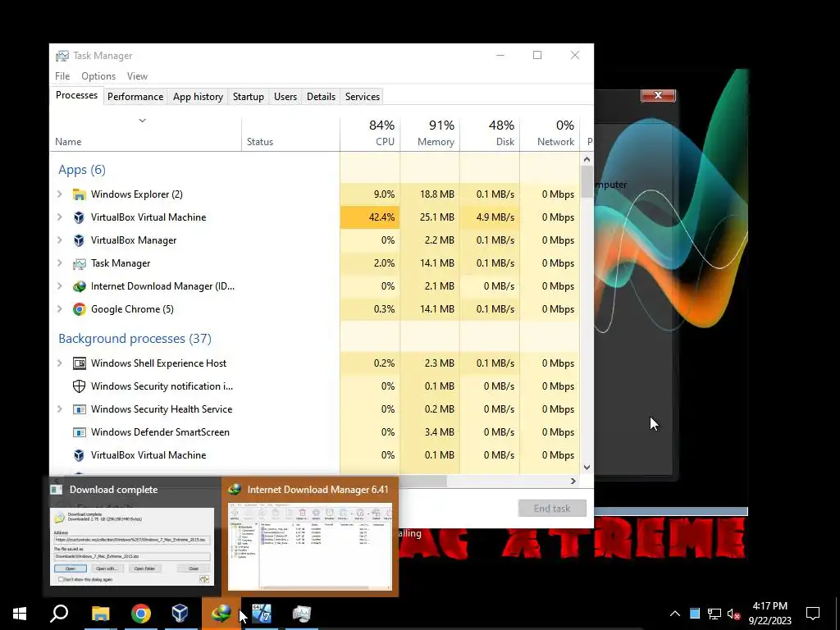The image size is (840, 630).
Task: Click the Windows Defender SmartScreen icon
Action: point(80,432)
